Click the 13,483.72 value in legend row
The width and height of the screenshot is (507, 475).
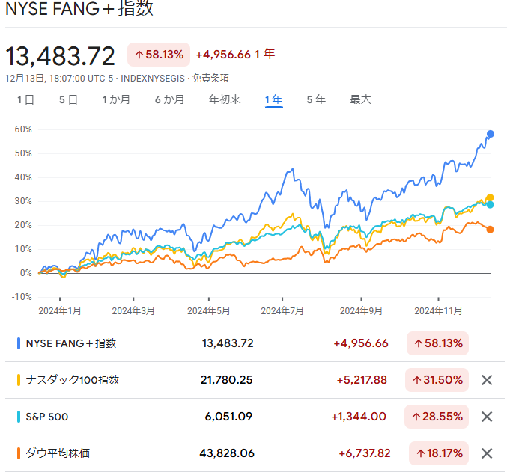coord(228,343)
